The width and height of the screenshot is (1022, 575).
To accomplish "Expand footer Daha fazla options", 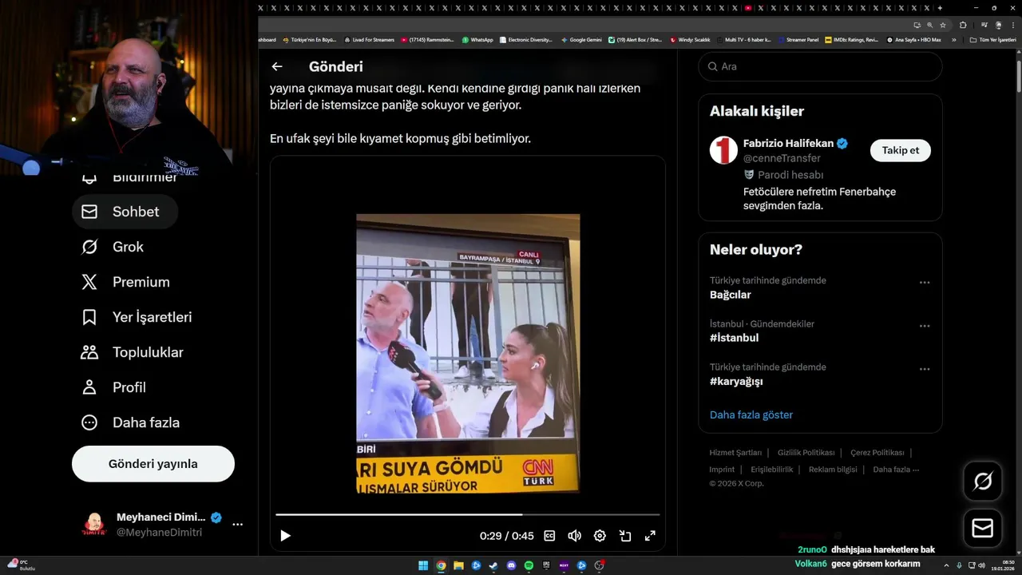I will [x=896, y=470].
